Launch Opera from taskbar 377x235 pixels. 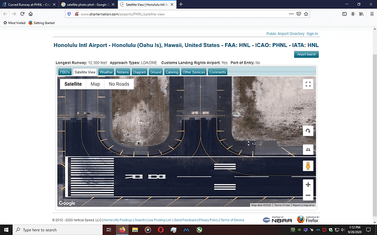pos(161,230)
